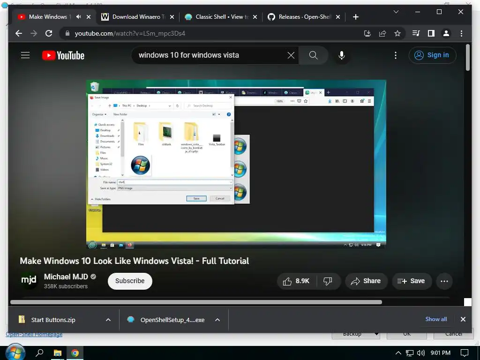Image resolution: width=480 pixels, height=360 pixels.
Task: Open the tab search chevron
Action: click(396, 12)
